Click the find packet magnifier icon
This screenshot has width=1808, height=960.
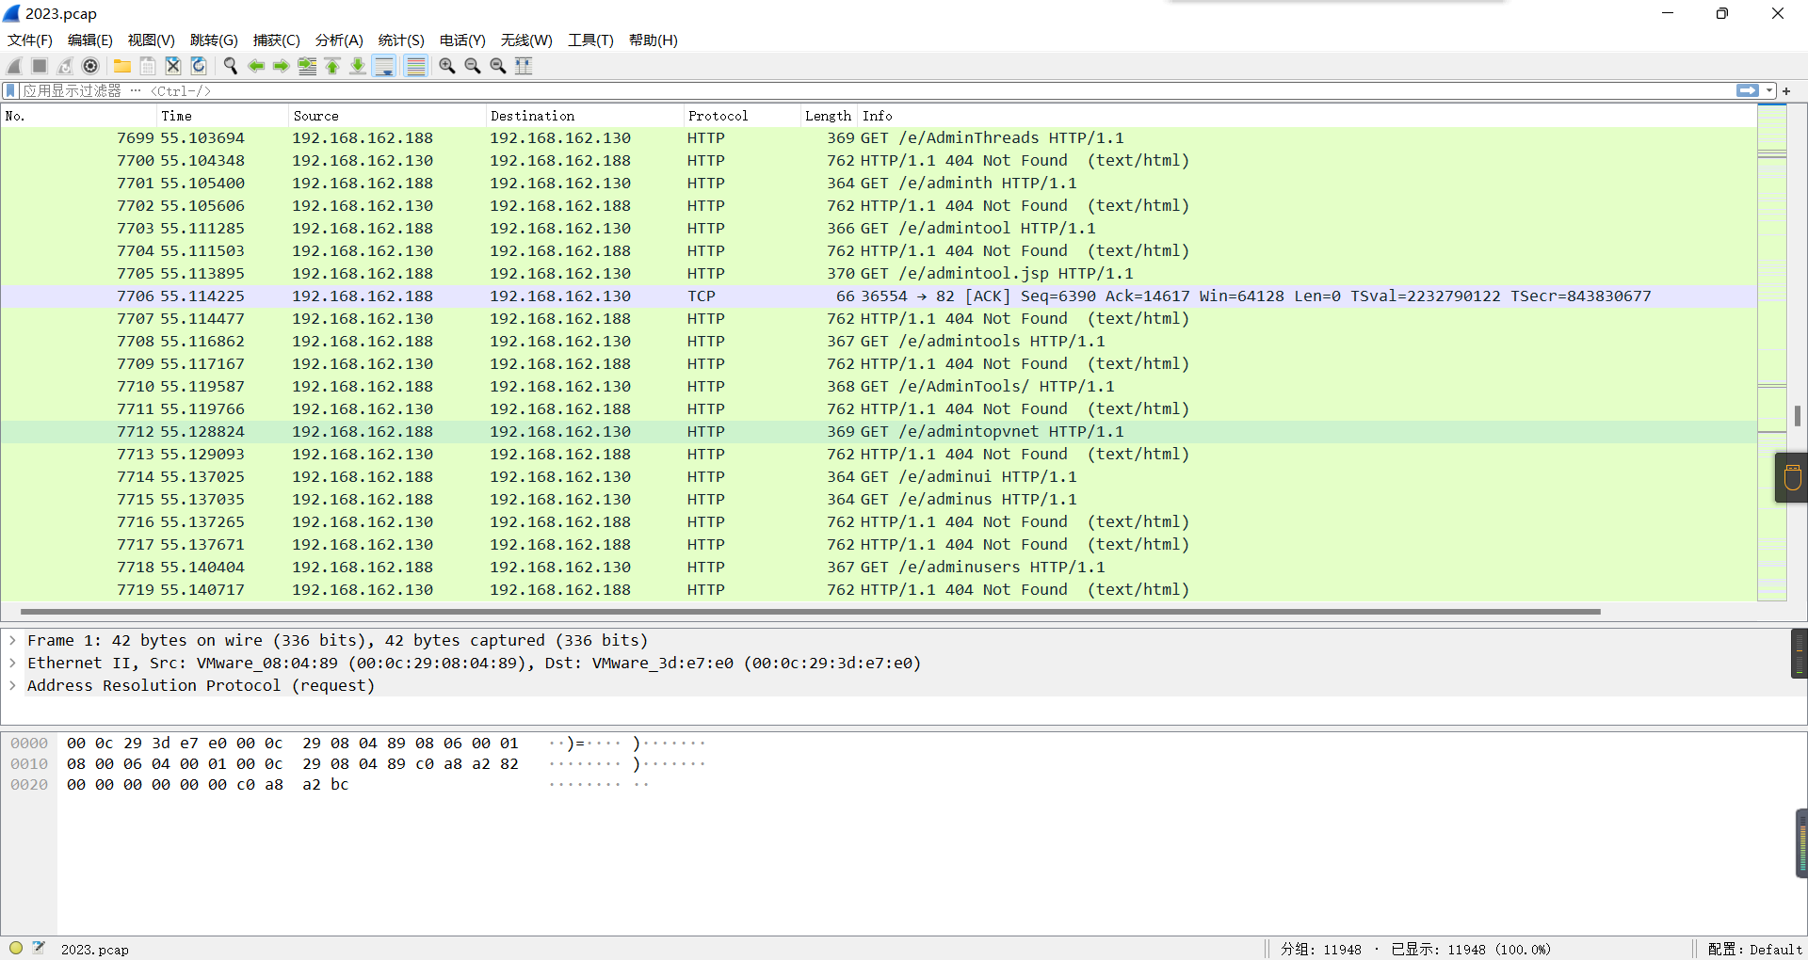point(230,66)
